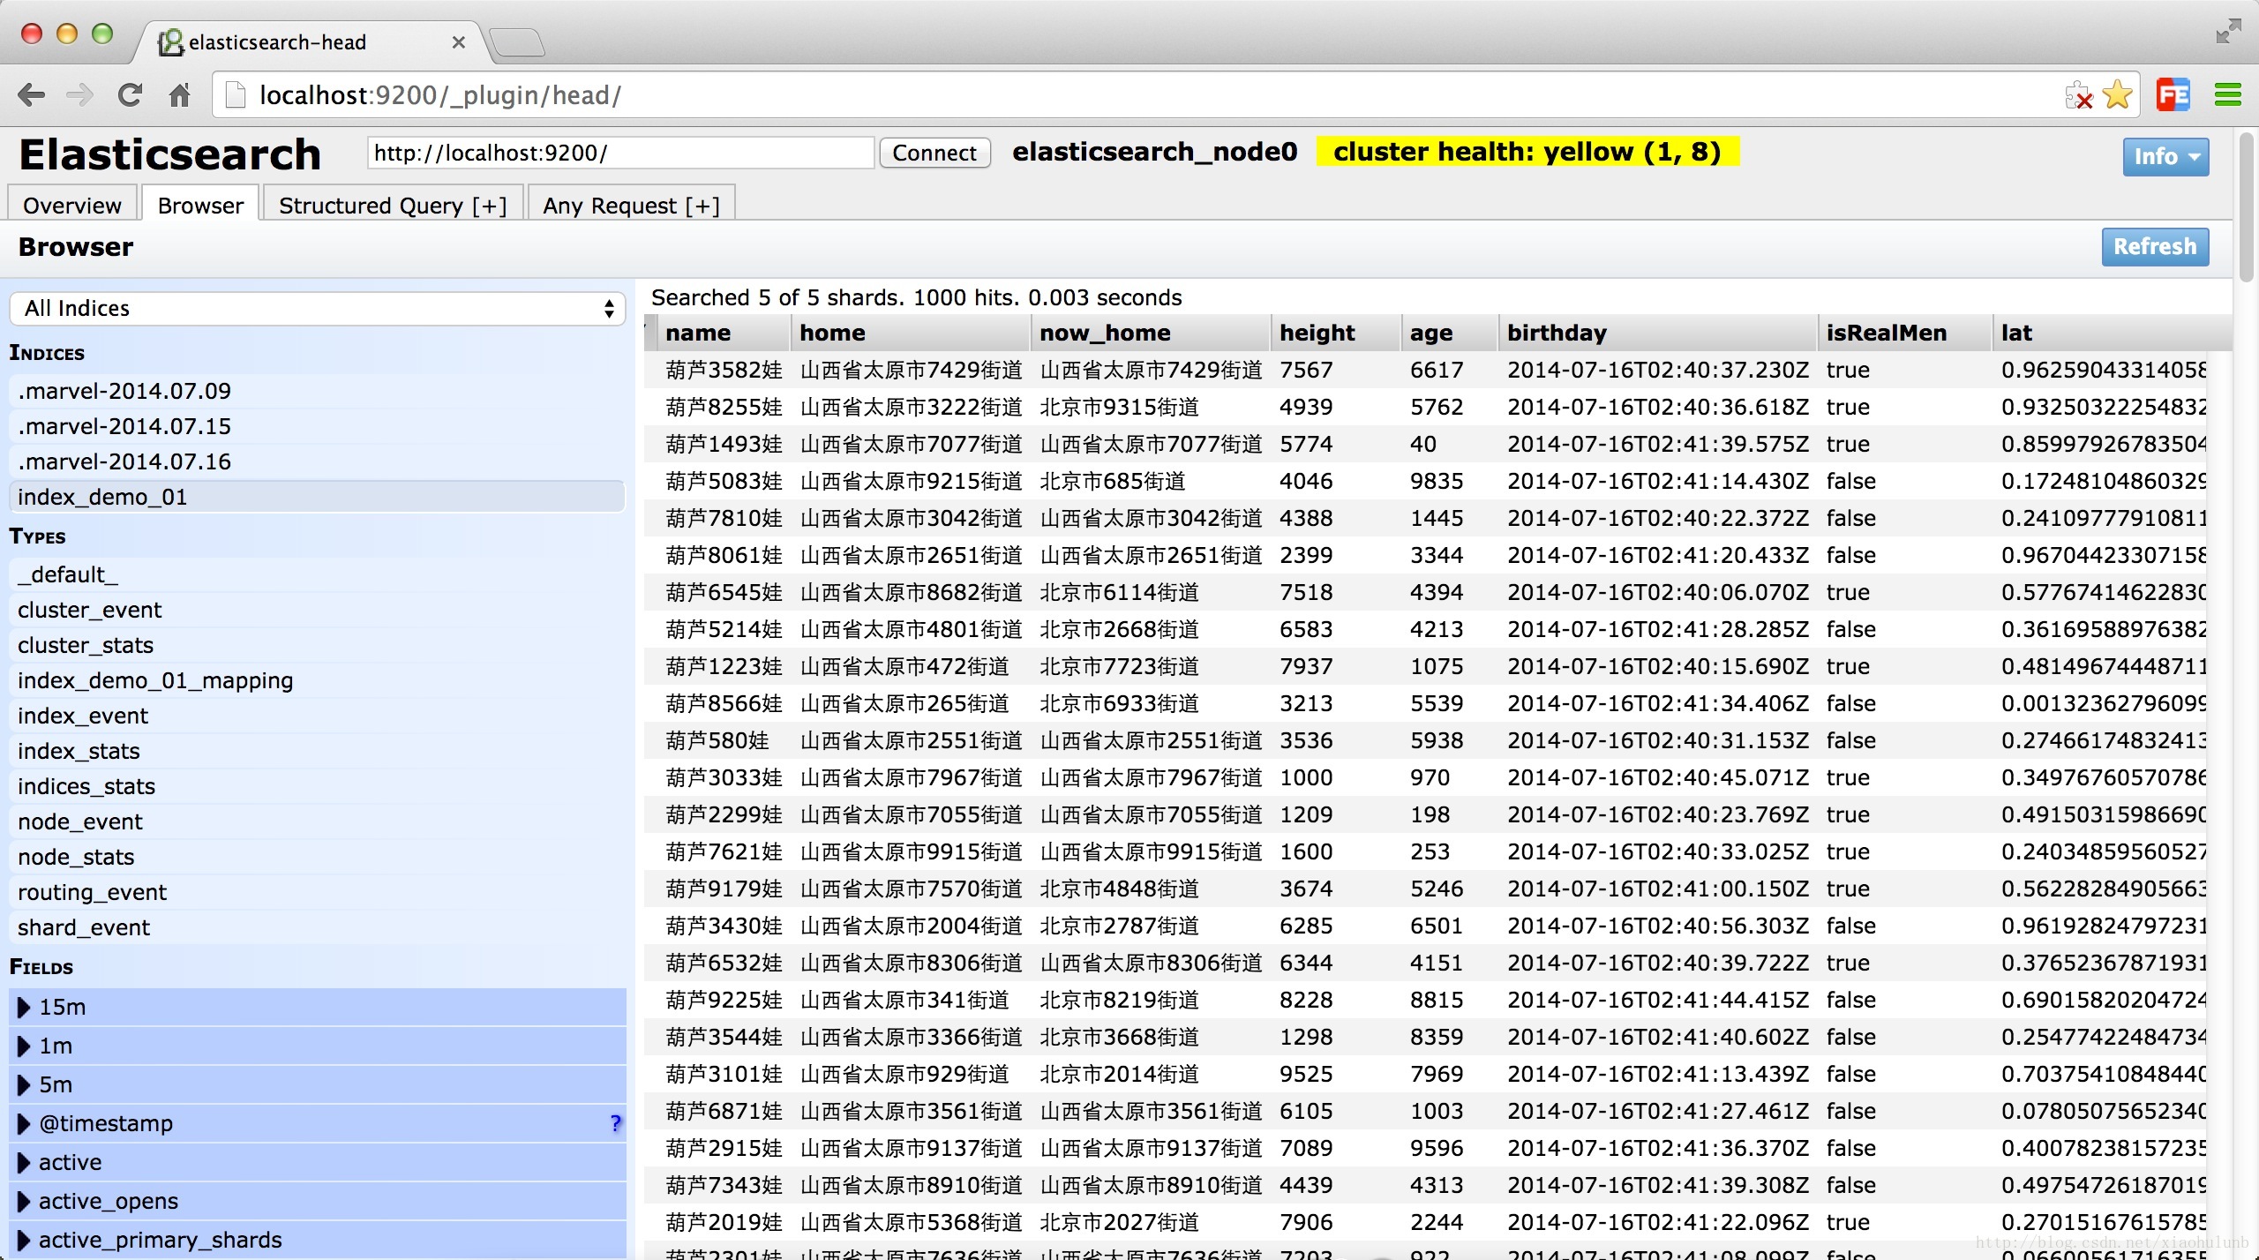Open the FE extension icon

[2173, 94]
